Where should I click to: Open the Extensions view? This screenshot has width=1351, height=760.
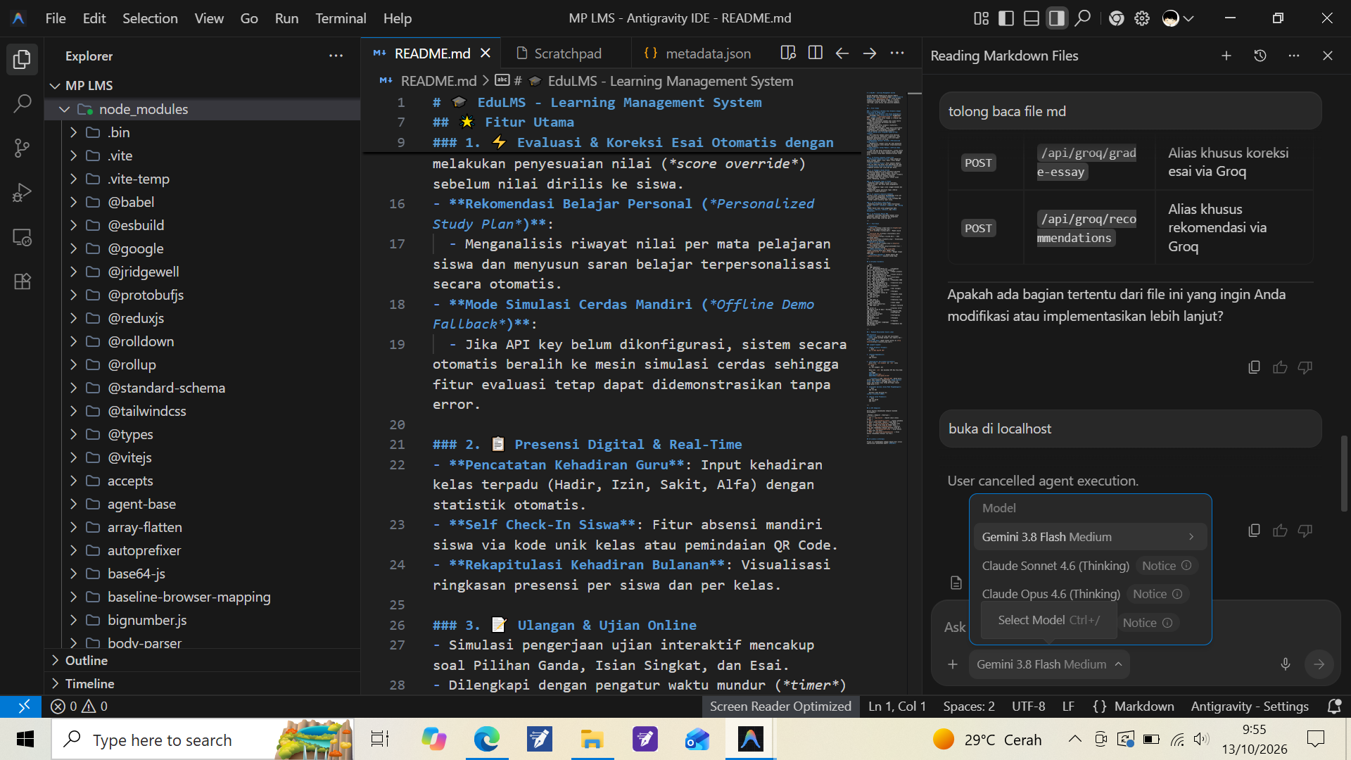pos(22,282)
